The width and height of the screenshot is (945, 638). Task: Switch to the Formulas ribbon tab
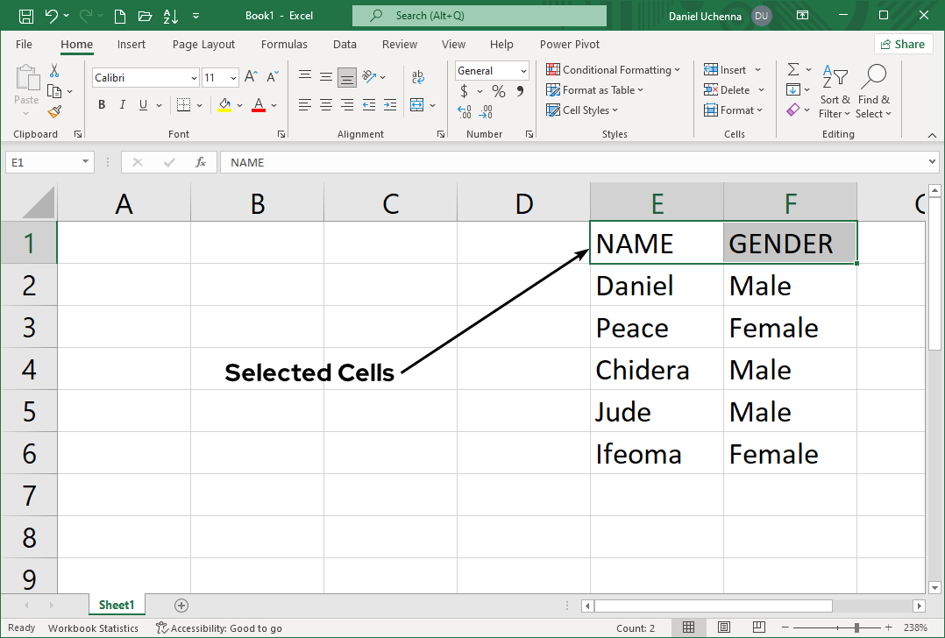pyautogui.click(x=284, y=45)
